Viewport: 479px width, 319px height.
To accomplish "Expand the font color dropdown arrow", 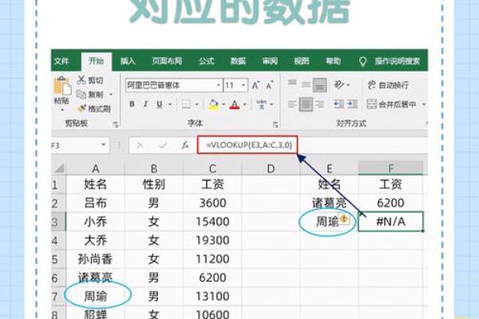I will (x=245, y=104).
